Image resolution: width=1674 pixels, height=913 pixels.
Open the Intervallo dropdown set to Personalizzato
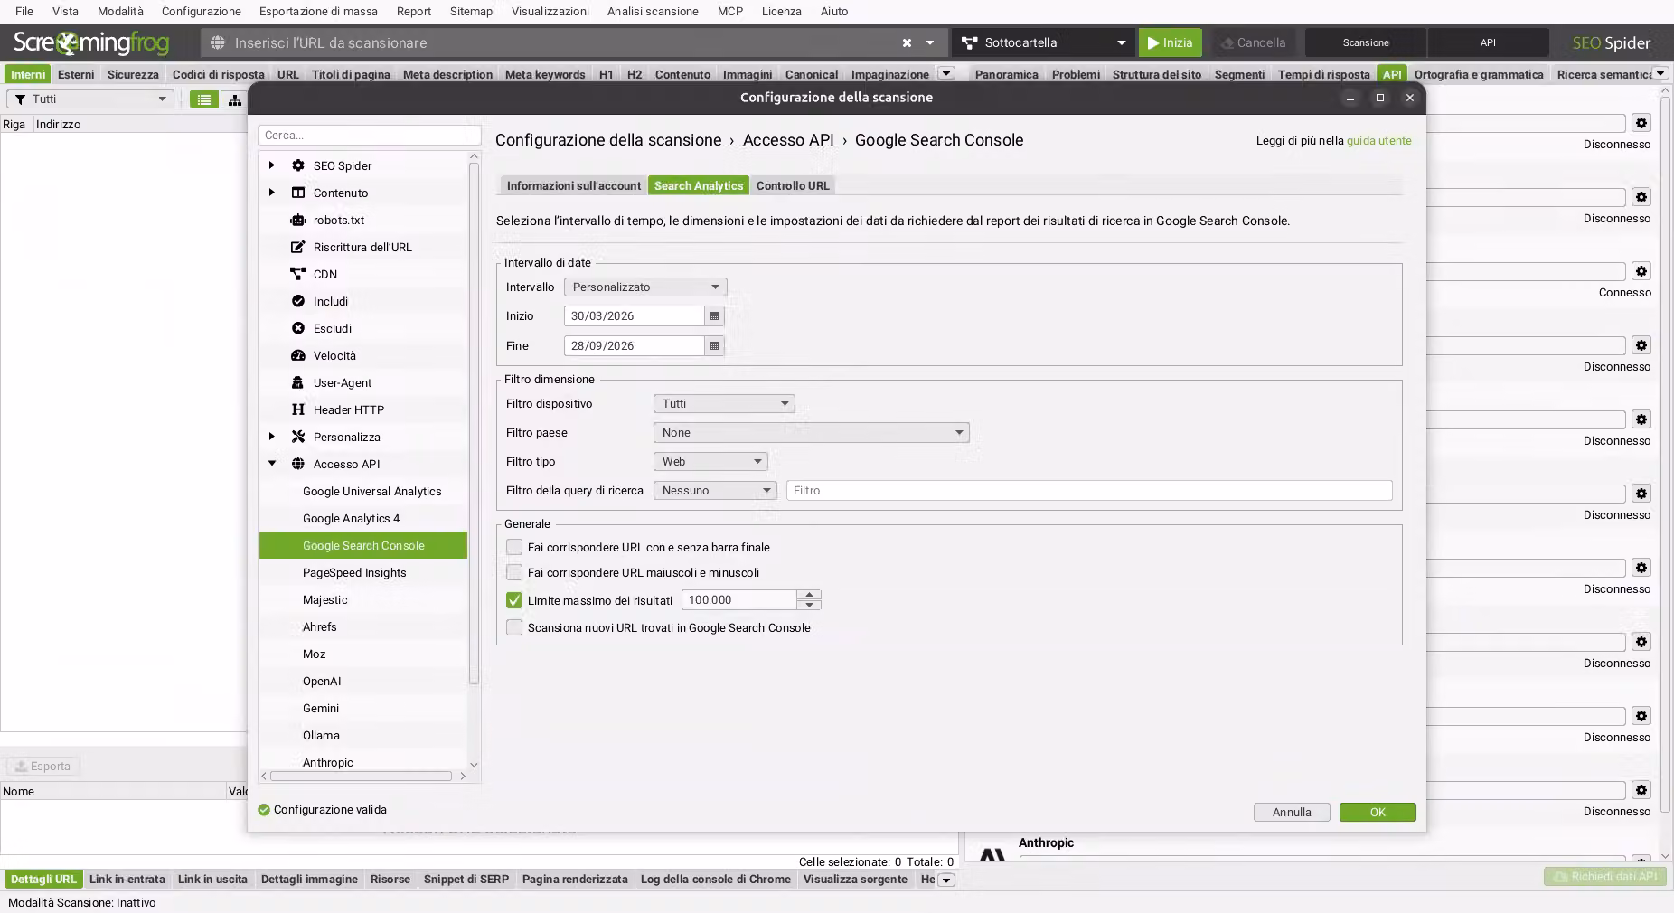tap(645, 287)
